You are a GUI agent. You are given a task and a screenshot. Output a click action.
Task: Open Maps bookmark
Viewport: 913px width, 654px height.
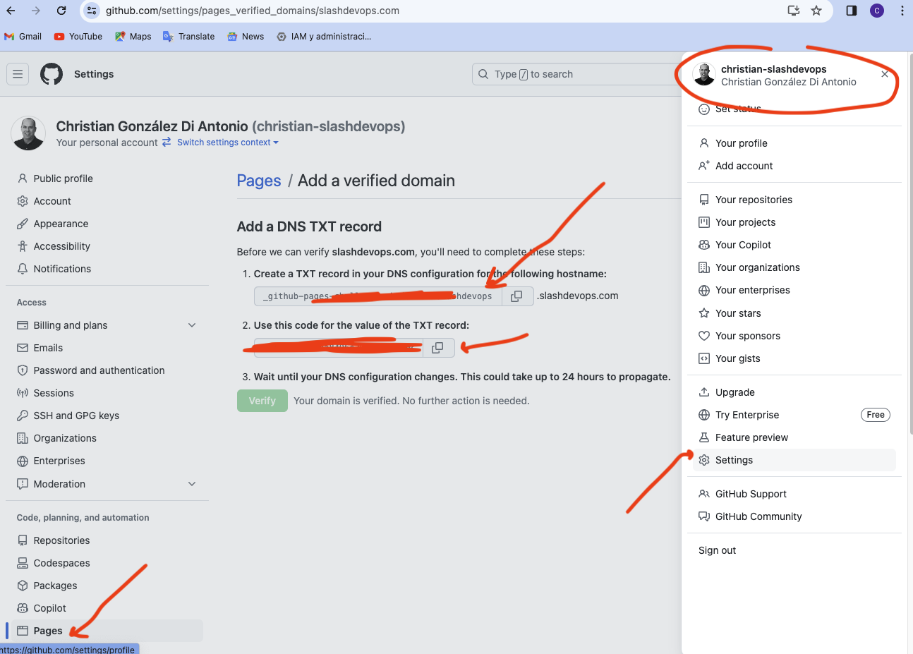(x=133, y=37)
